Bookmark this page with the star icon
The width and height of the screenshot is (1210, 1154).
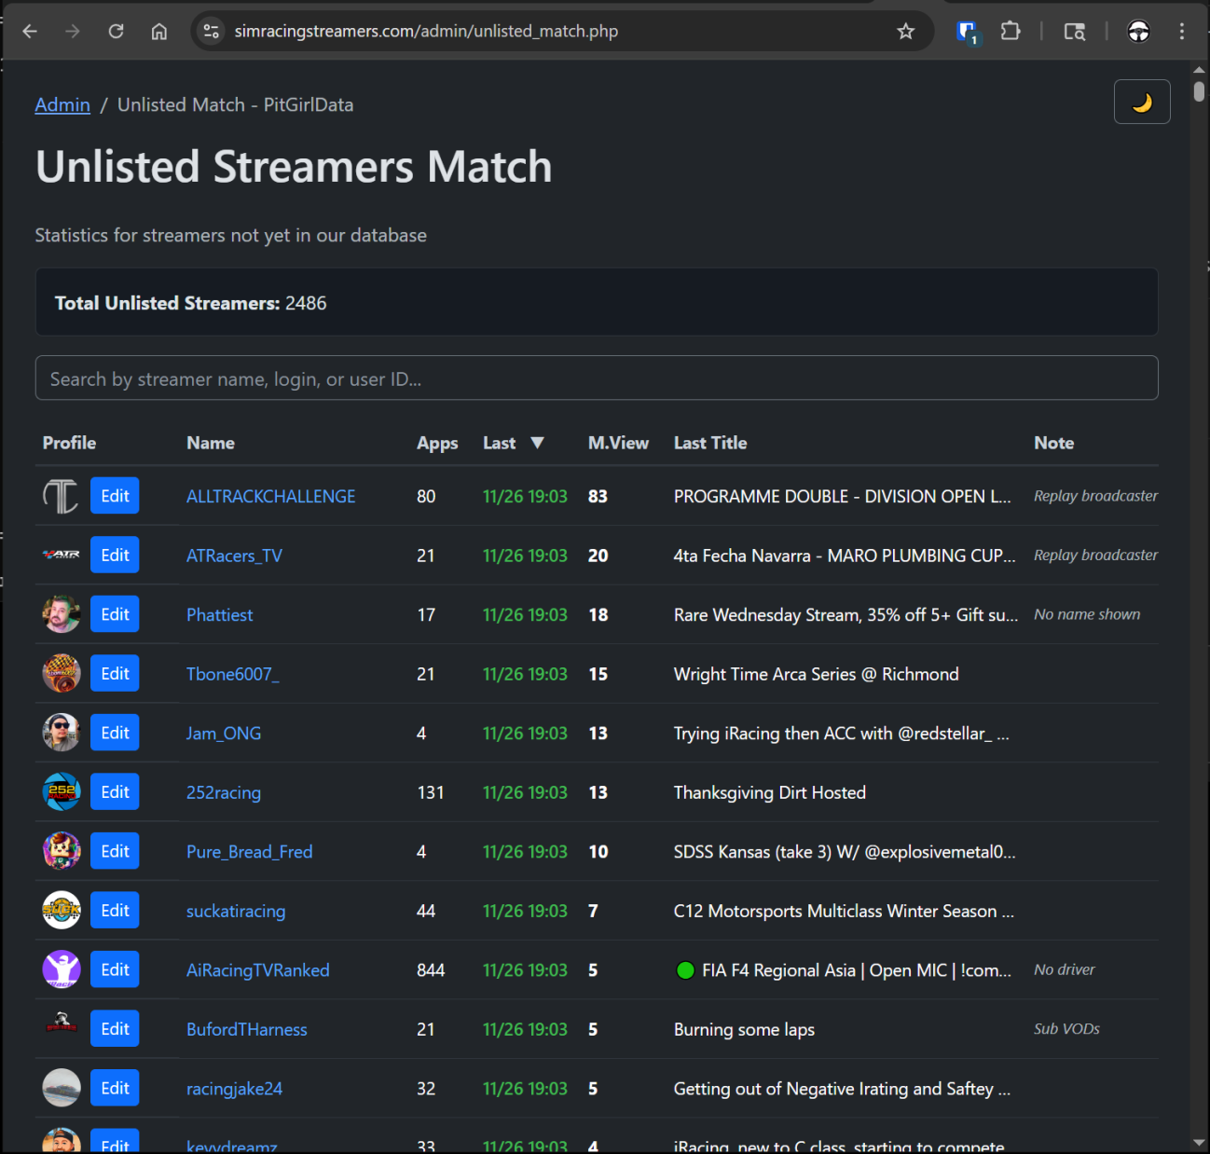(x=905, y=32)
